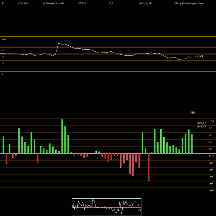Screen dimensions: 216x216
Task: Click the RSI line peak near 100
Action: (x=59, y=43)
